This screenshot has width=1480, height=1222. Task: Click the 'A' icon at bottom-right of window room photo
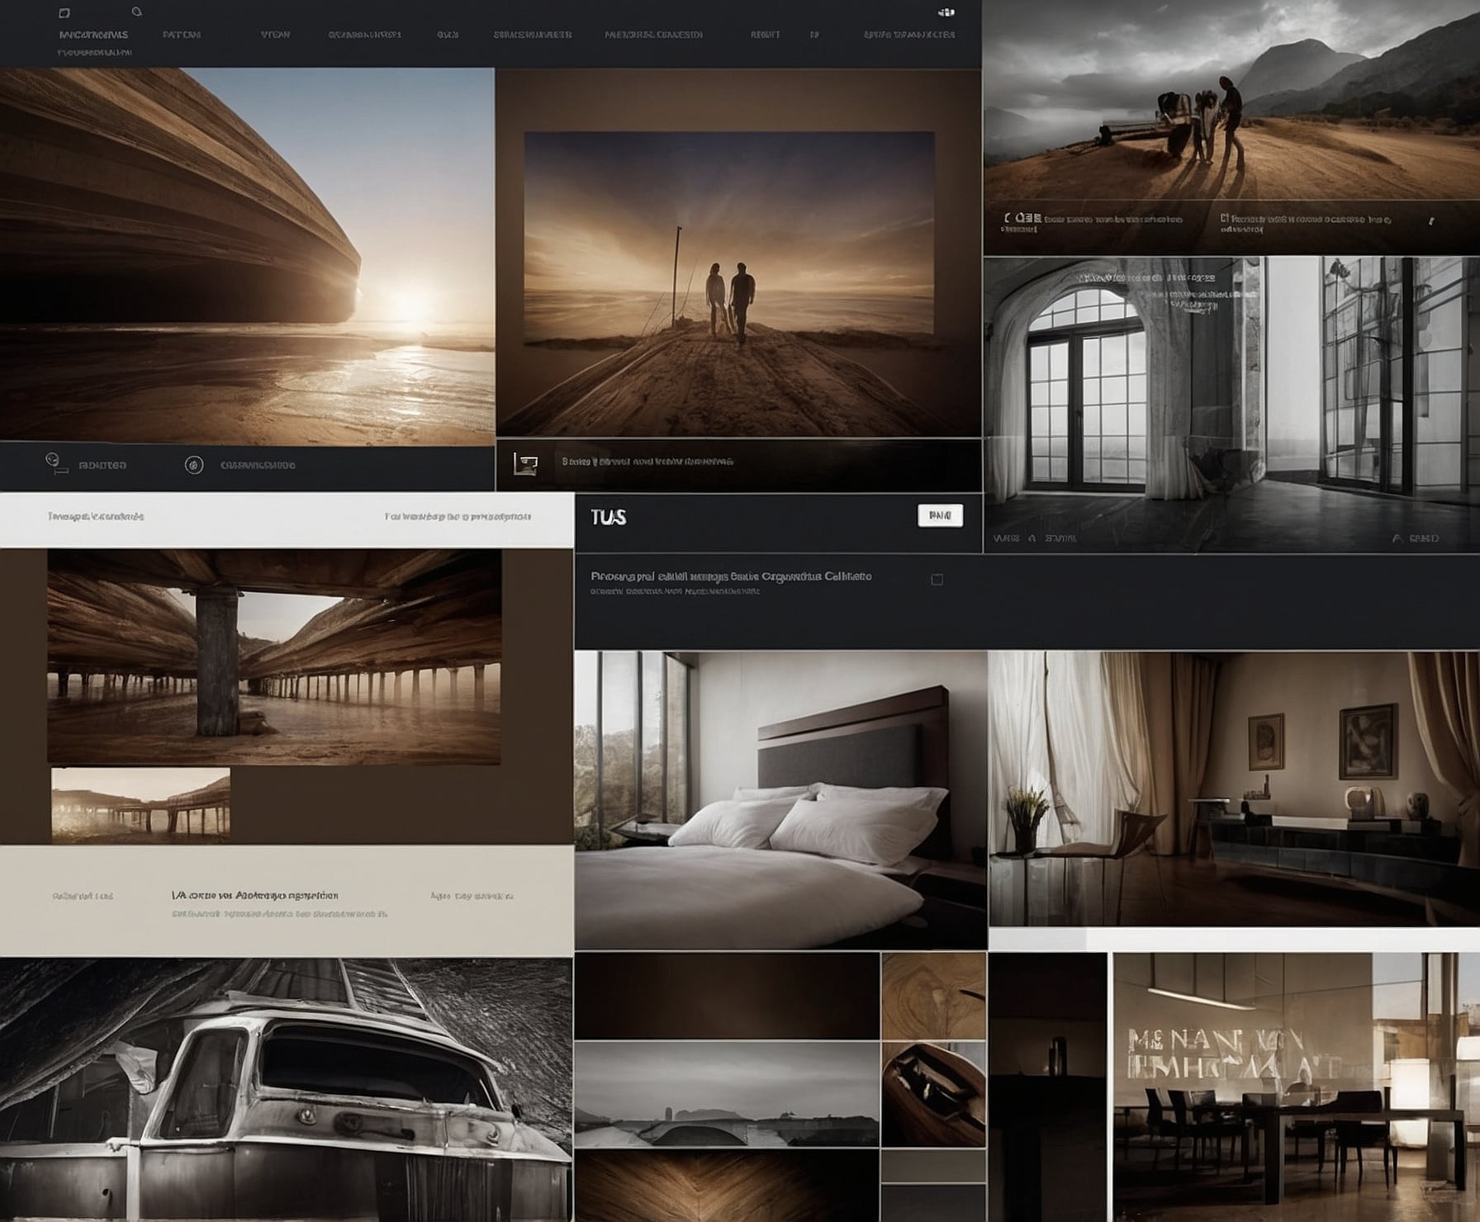click(x=1397, y=538)
